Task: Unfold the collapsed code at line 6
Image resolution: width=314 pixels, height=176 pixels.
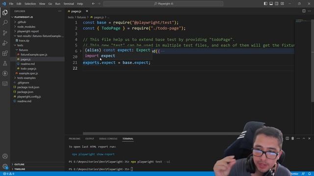Action: point(80,51)
